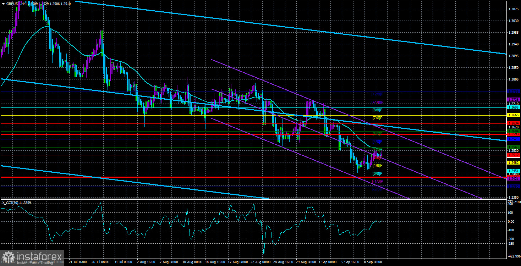
Task: Select the [+2/8]P Murray level label
Action: (377, 94)
